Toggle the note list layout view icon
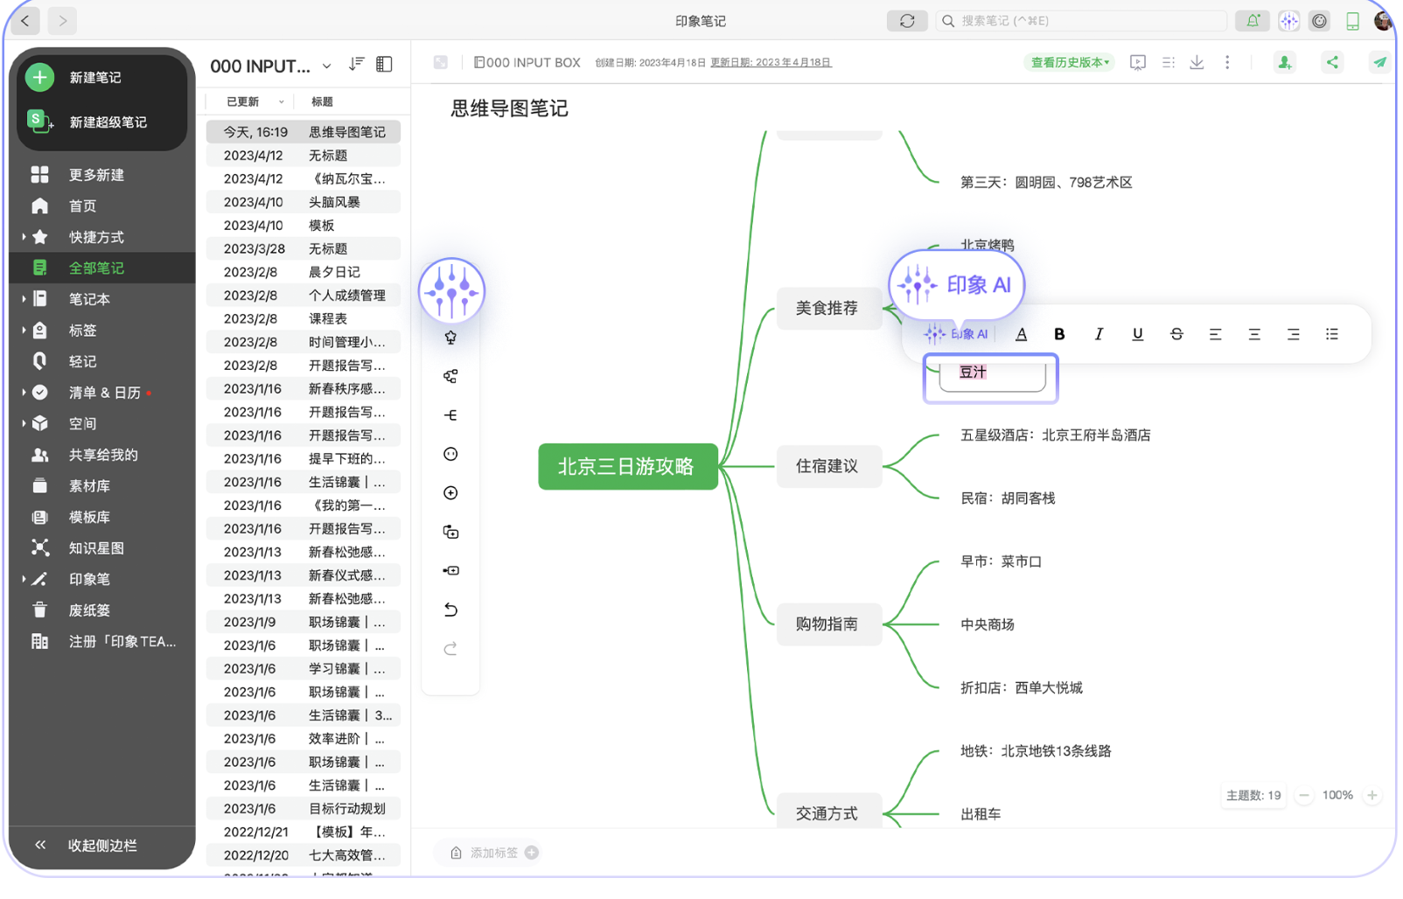Image resolution: width=1403 pixels, height=899 pixels. tap(384, 64)
